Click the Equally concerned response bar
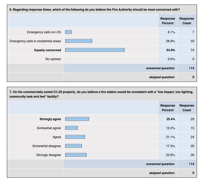The image size is (205, 183). [x=95, y=50]
